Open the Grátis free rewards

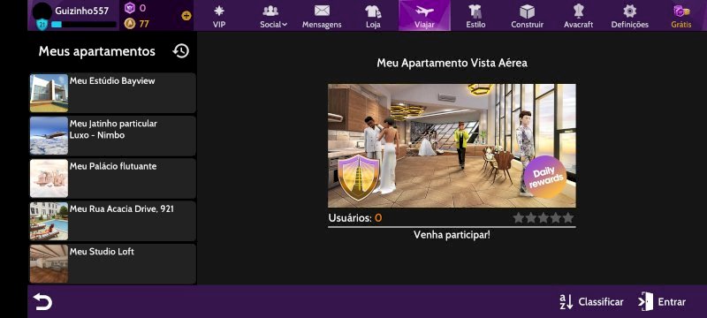click(680, 16)
